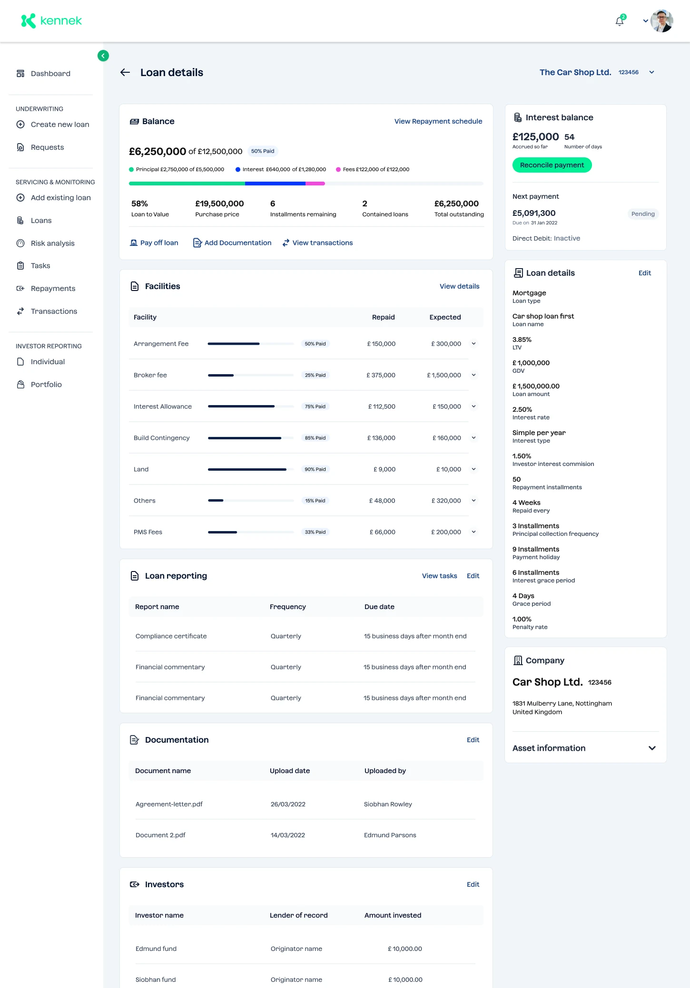The image size is (690, 988).
Task: Go back using the left arrow icon
Action: 125,72
